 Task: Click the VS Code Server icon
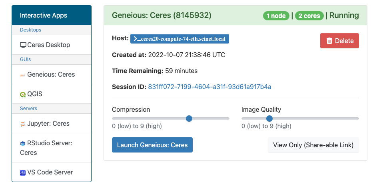click(23, 173)
